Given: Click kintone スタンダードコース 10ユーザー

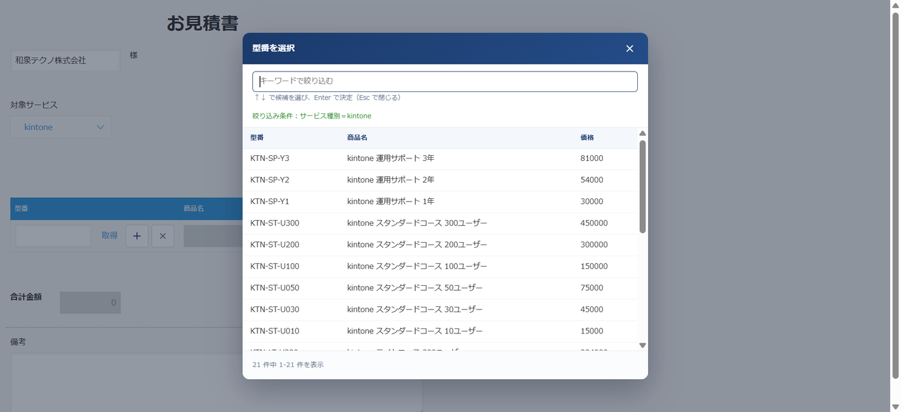Looking at the screenshot, I should pyautogui.click(x=414, y=331).
